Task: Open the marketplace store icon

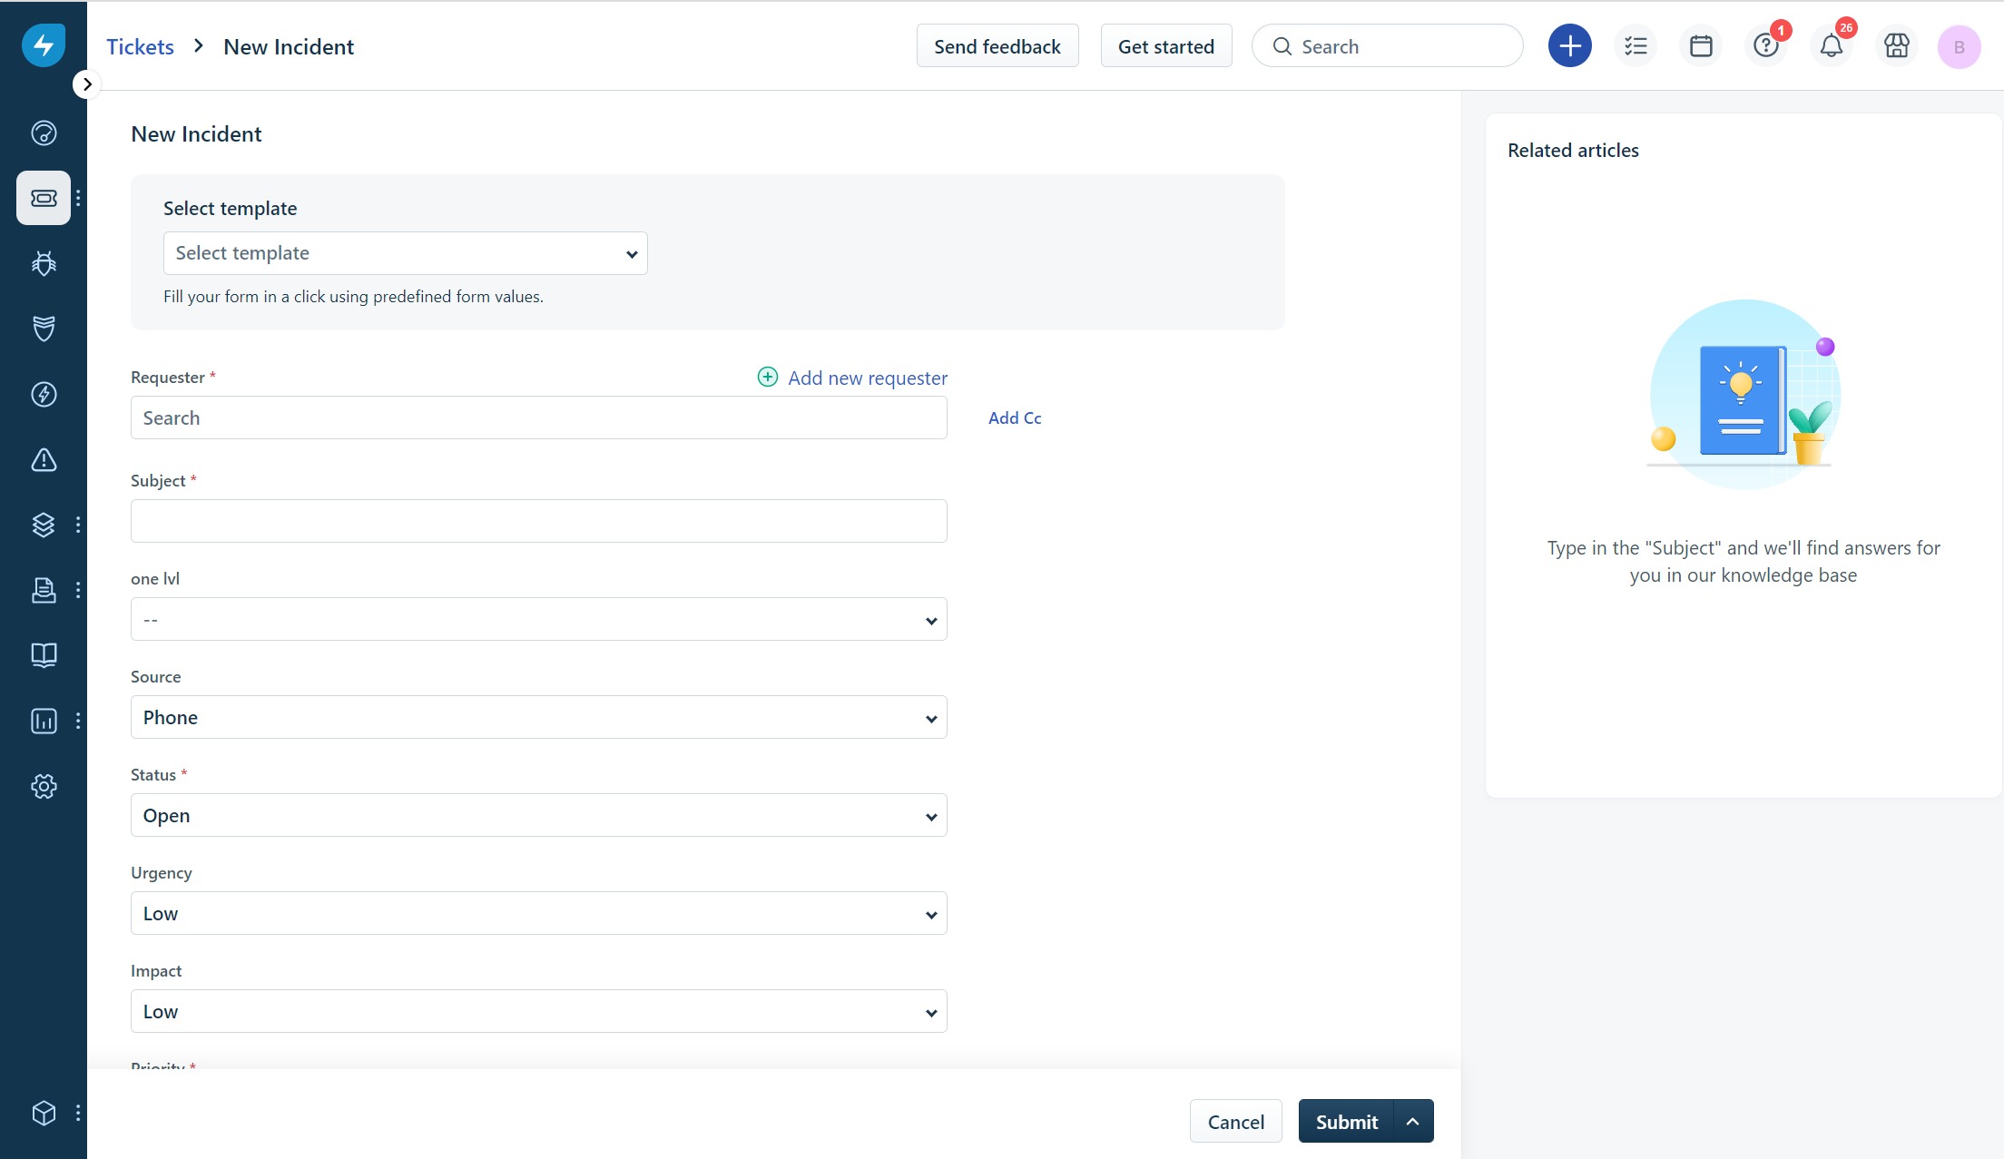Action: 1896,46
